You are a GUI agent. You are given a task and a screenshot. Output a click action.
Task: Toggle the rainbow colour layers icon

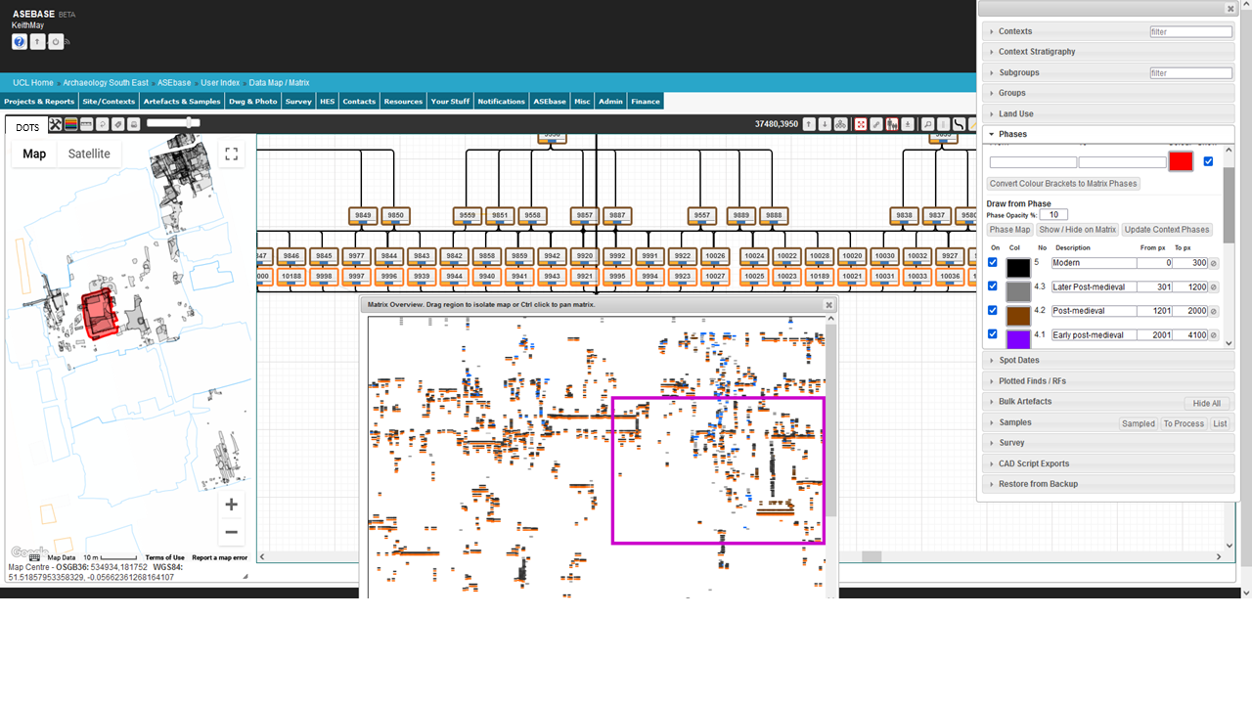click(70, 124)
